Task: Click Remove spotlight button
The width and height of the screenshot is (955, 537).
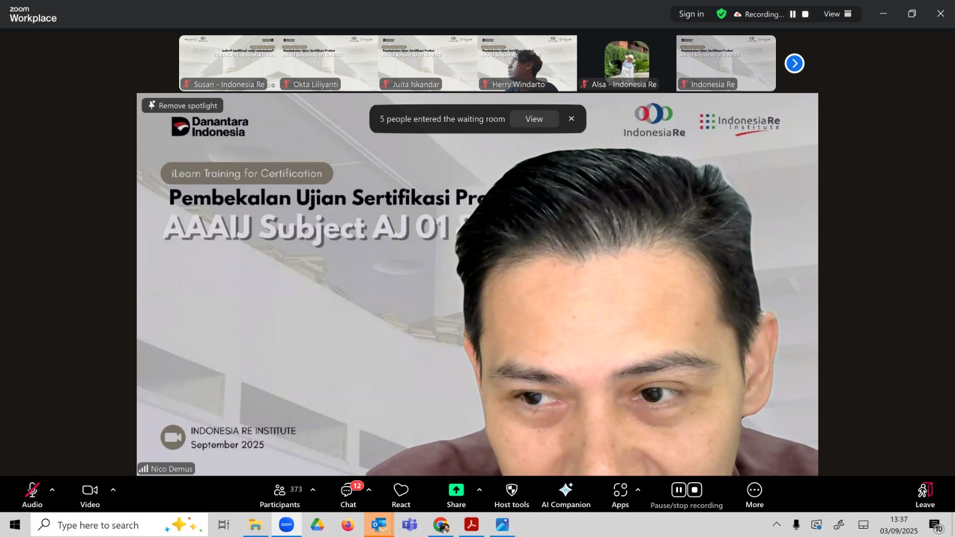Action: coord(183,106)
